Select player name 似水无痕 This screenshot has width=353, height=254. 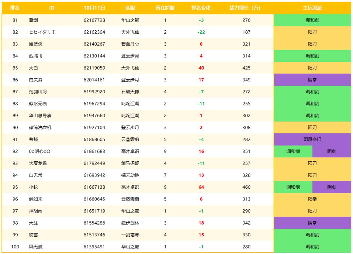[x=38, y=103]
